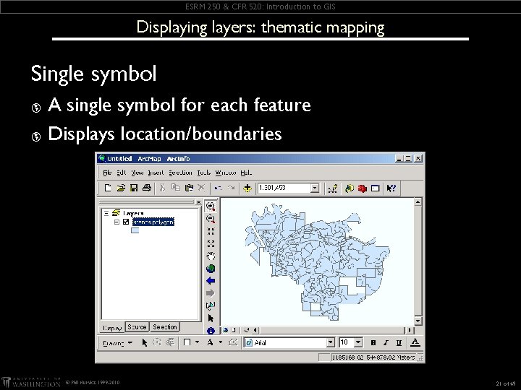The image size is (521, 390).
Task: Select the Zoom In tool
Action: 211,207
